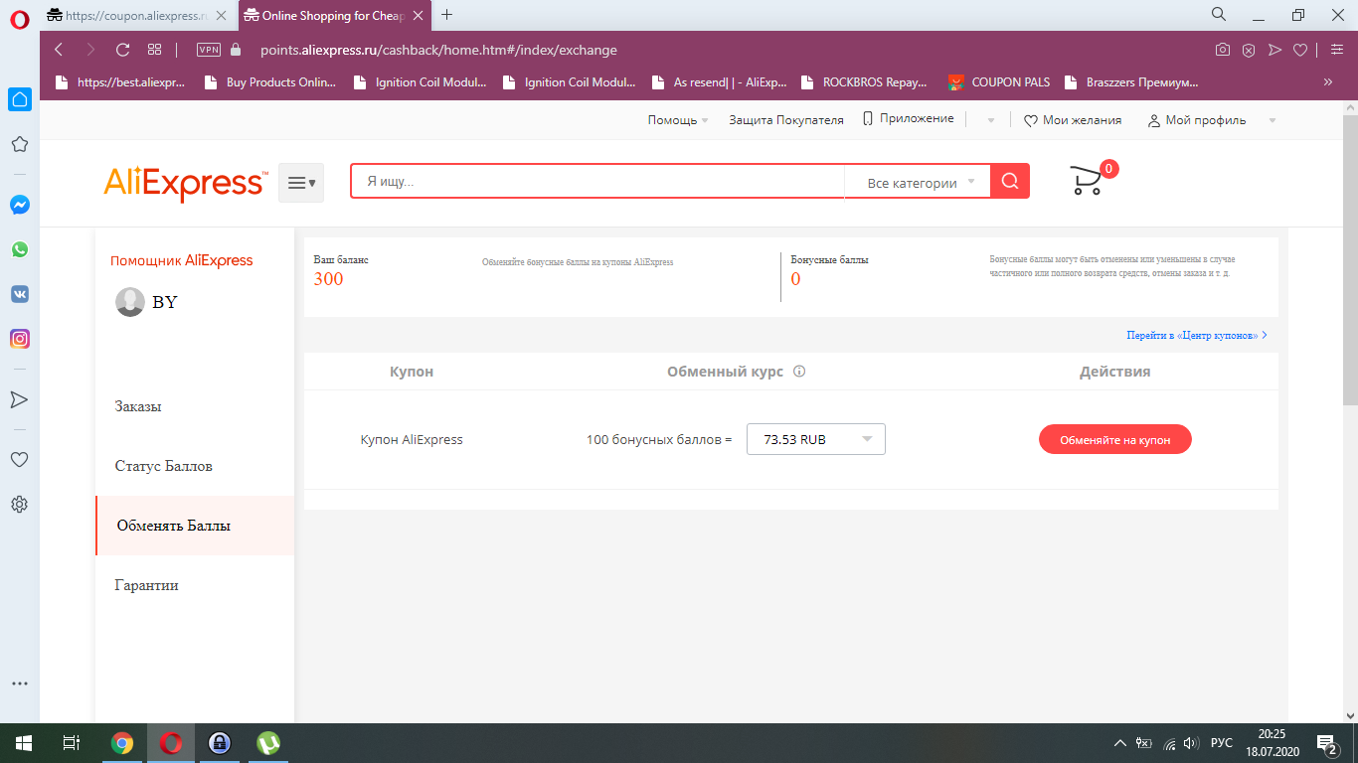The width and height of the screenshot is (1358, 763).
Task: Reload the current page
Action: 123,50
